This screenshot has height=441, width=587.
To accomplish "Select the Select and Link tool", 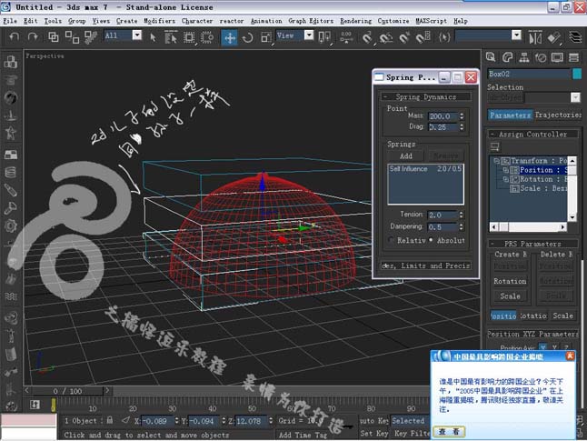I will 54,36.
